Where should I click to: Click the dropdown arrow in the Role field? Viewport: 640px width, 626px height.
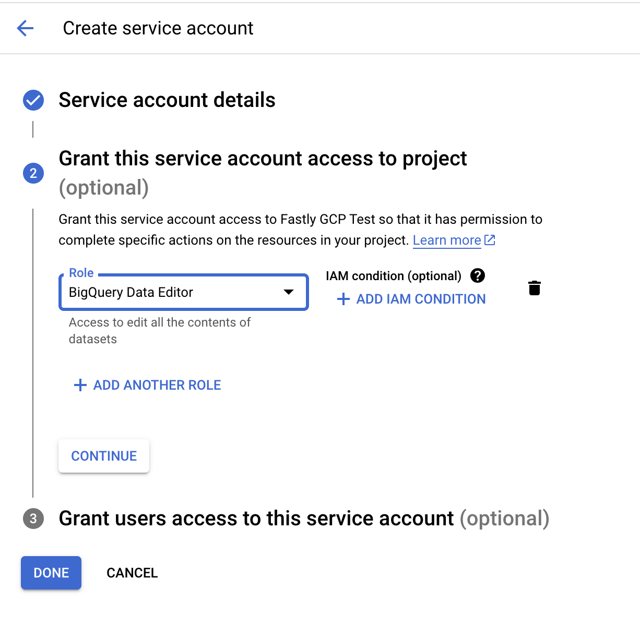point(289,292)
